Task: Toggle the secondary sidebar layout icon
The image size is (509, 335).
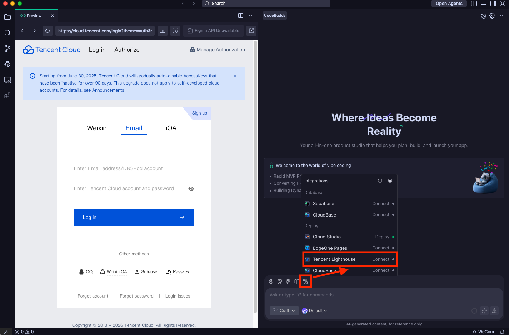Action: point(493,4)
